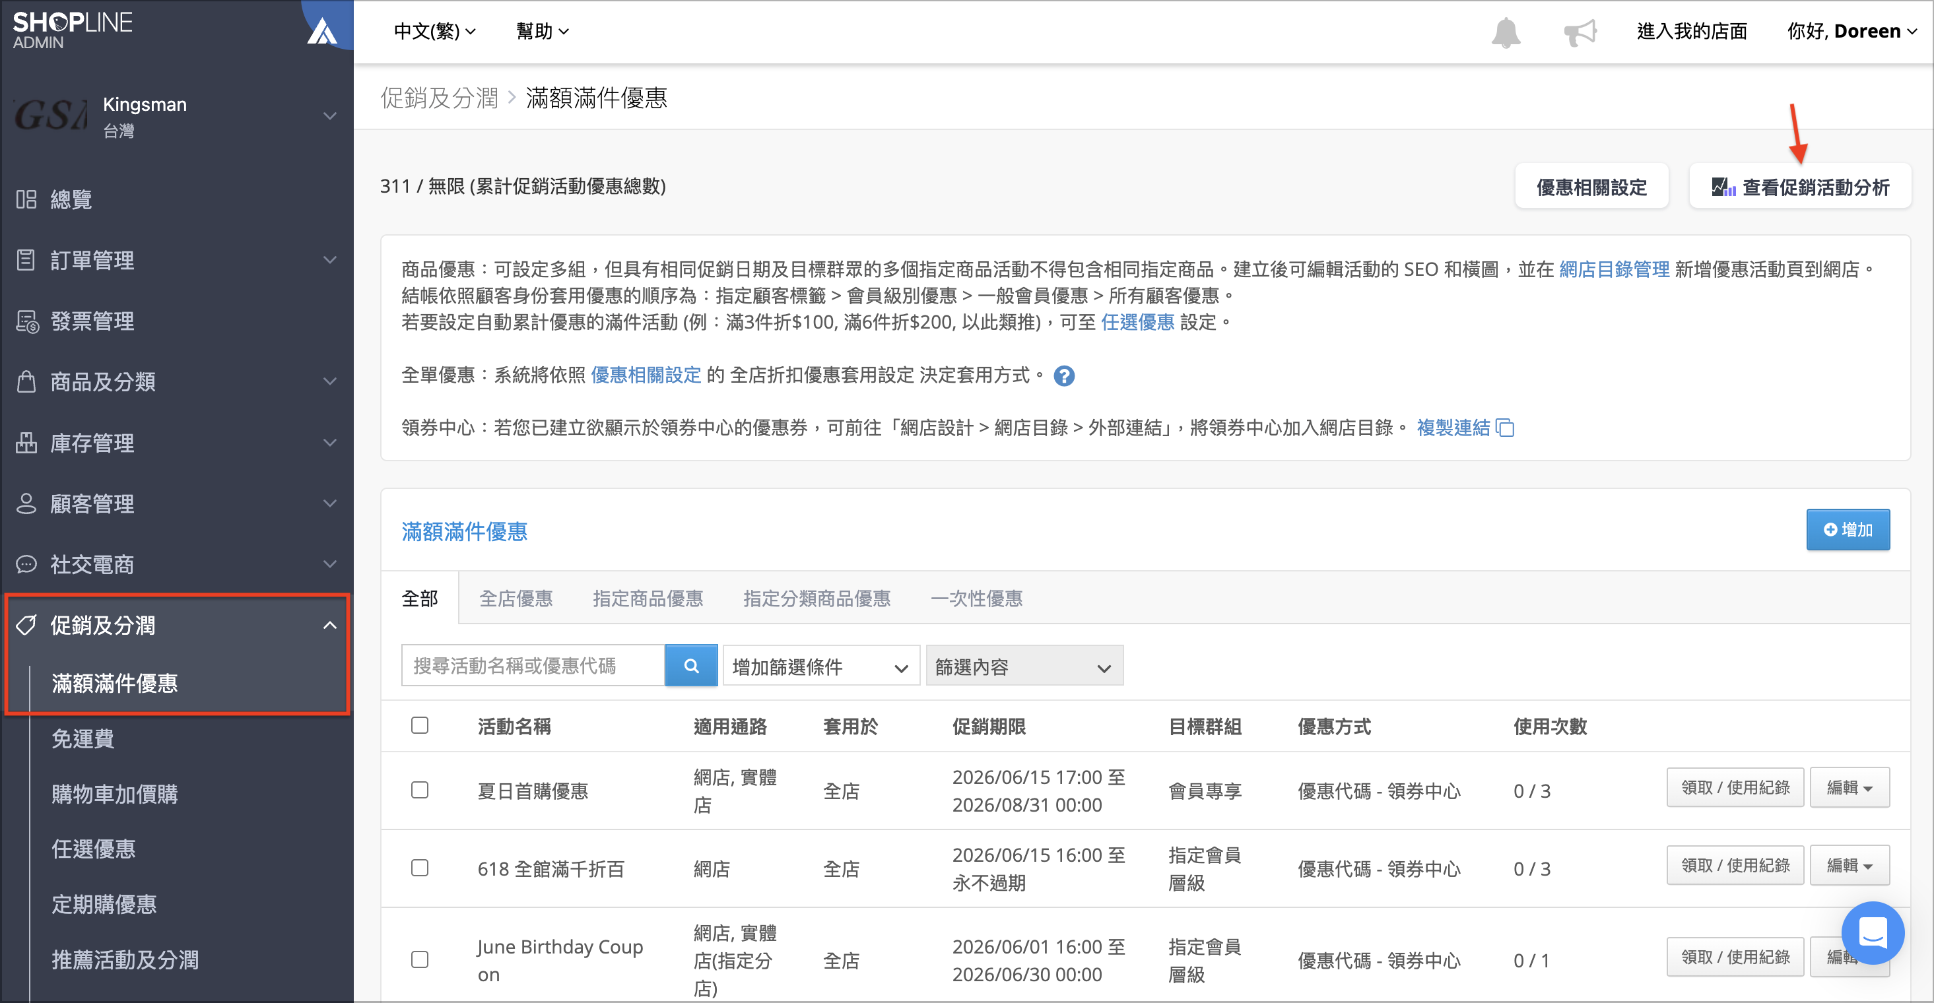Click the promotion tag icon in sidebar

pyautogui.click(x=26, y=625)
